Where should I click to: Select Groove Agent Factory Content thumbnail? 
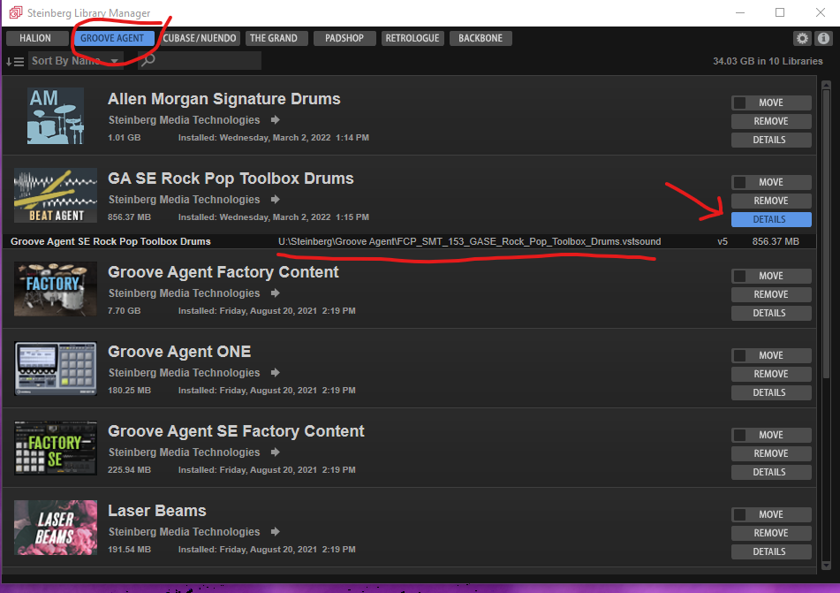pyautogui.click(x=56, y=289)
